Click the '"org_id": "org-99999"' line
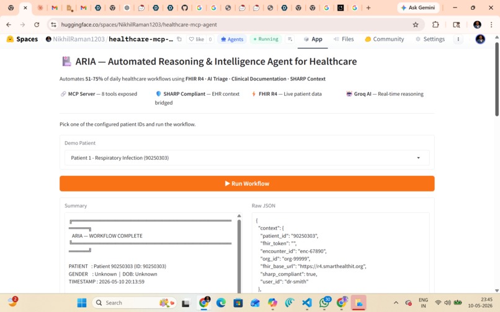 point(285,259)
